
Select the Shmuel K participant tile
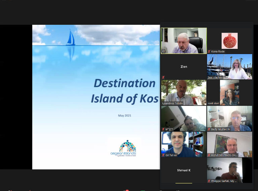coord(184,170)
